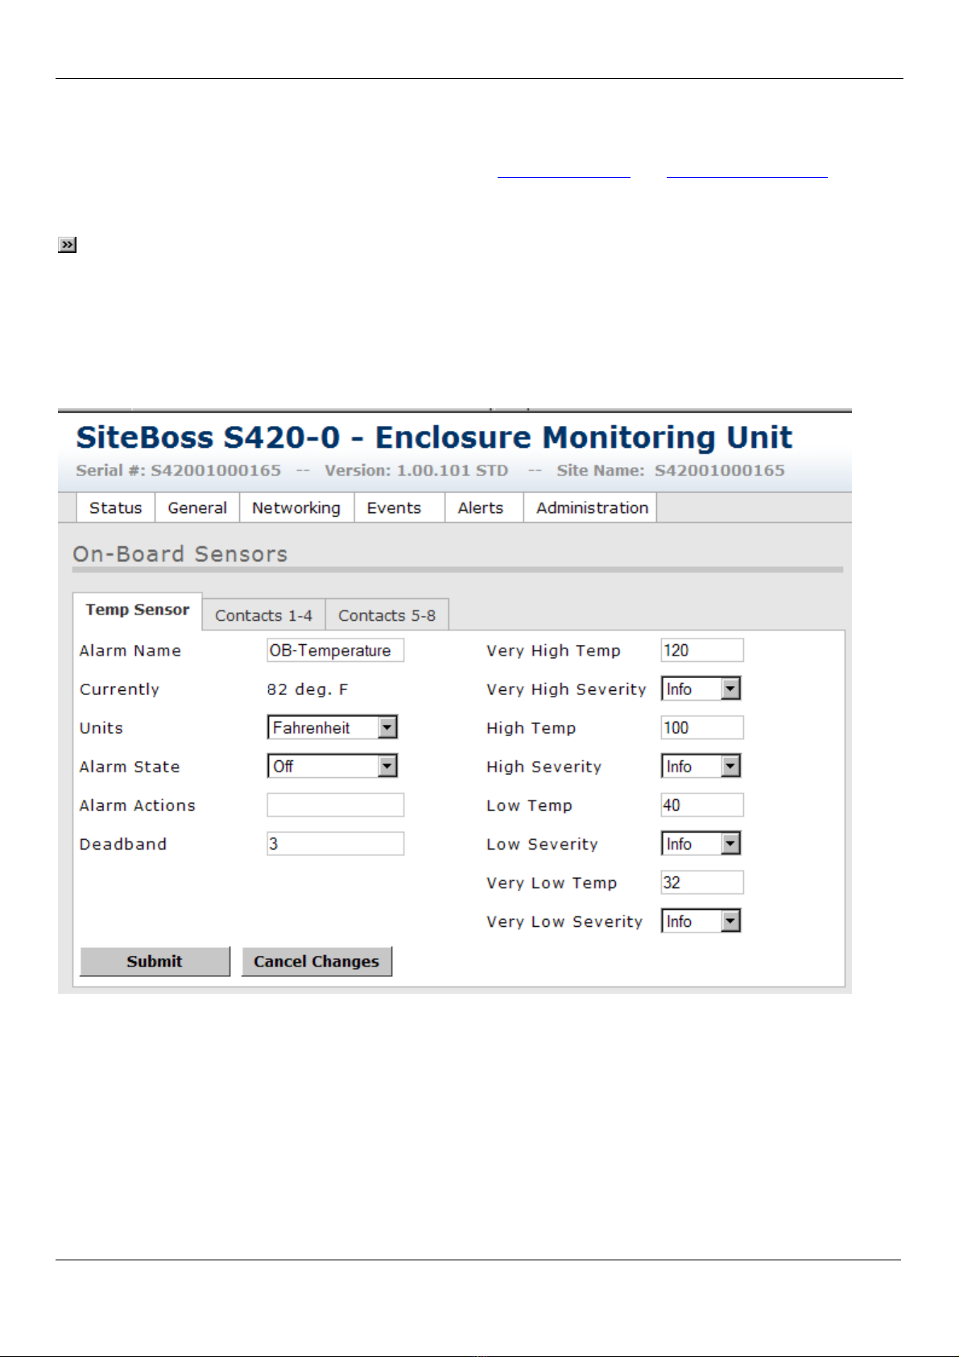Click the Currently label
The height and width of the screenshot is (1357, 959).
[x=119, y=689]
